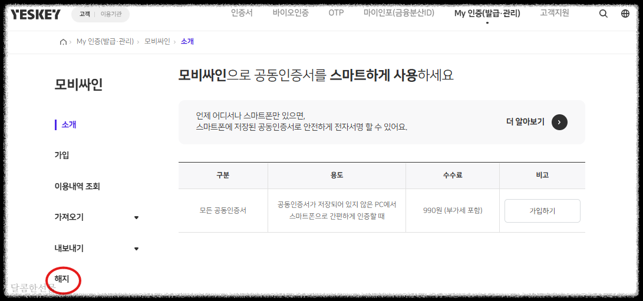Open 이용내역 조회 in the sidebar

[x=77, y=187]
